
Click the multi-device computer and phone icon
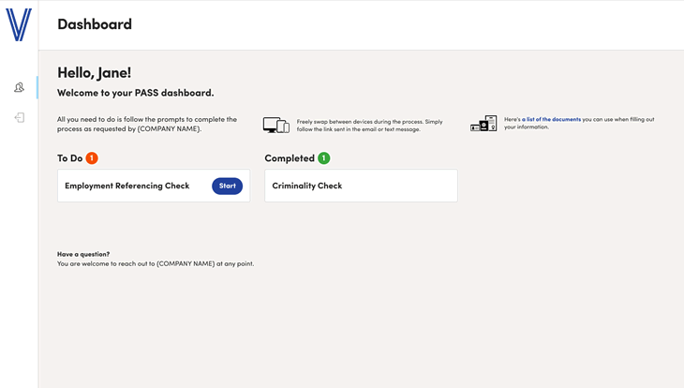tap(275, 125)
